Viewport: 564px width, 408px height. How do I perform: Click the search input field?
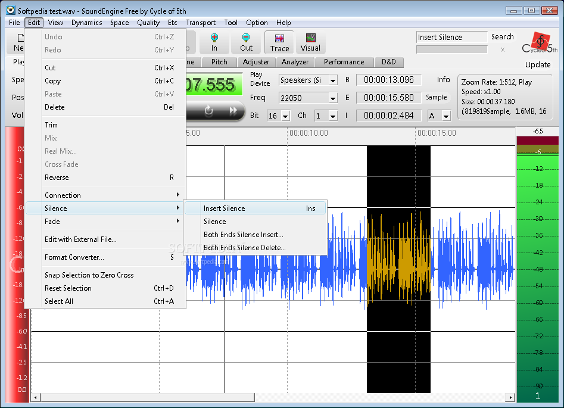pos(452,37)
